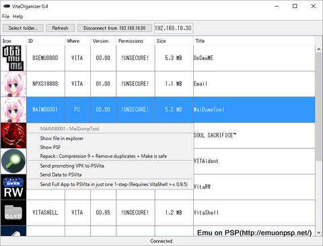This screenshot has height=246, width=323.
Task: Minimize the VitaOrganizer window
Action: tap(277, 6)
